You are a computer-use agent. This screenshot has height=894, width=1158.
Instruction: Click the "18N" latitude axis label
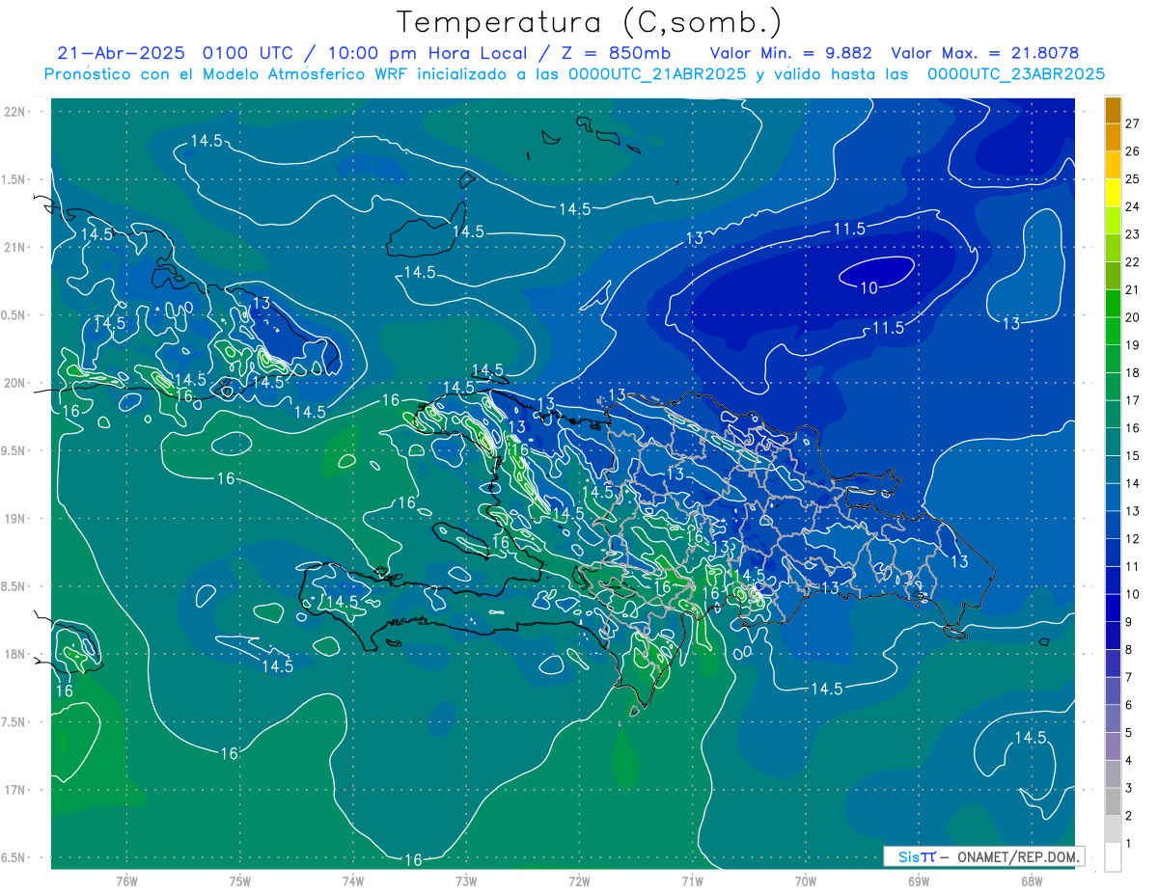tap(15, 654)
